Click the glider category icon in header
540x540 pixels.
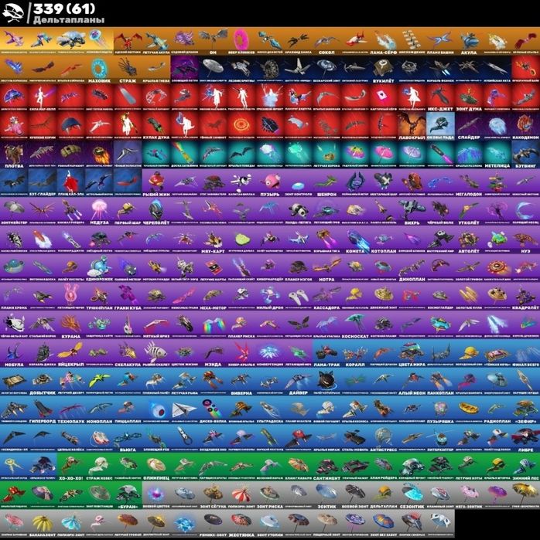tap(12, 13)
